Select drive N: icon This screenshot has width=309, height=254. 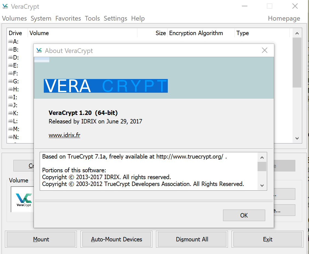pos(10,137)
